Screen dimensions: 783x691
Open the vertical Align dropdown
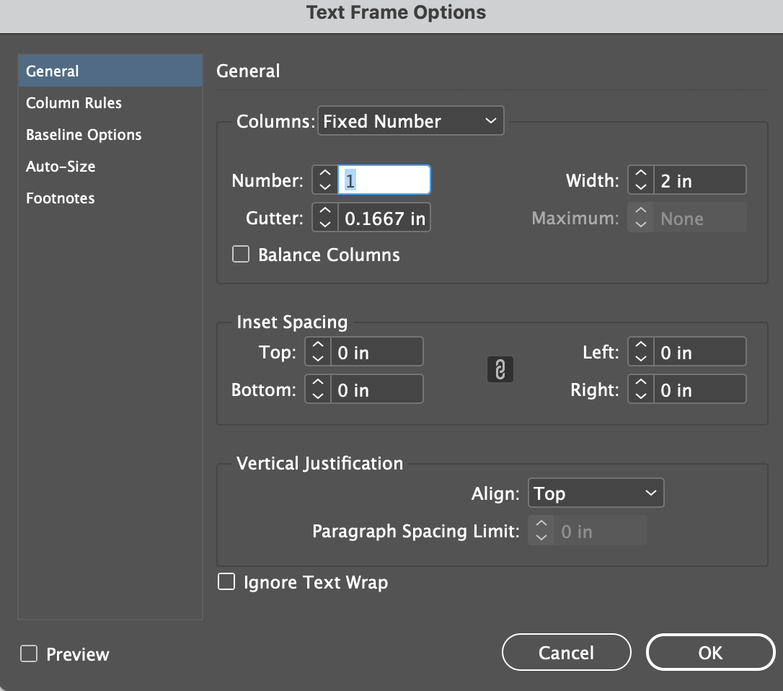[596, 493]
